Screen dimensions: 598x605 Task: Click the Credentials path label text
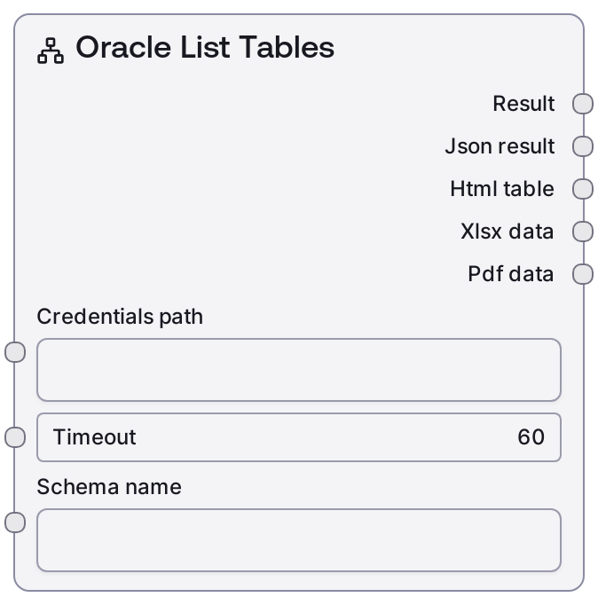pos(120,317)
